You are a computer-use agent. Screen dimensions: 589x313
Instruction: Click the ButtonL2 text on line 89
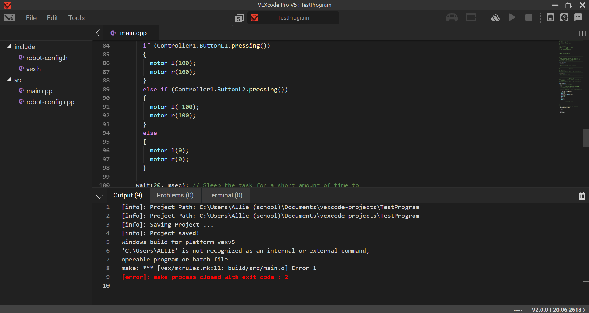231,89
